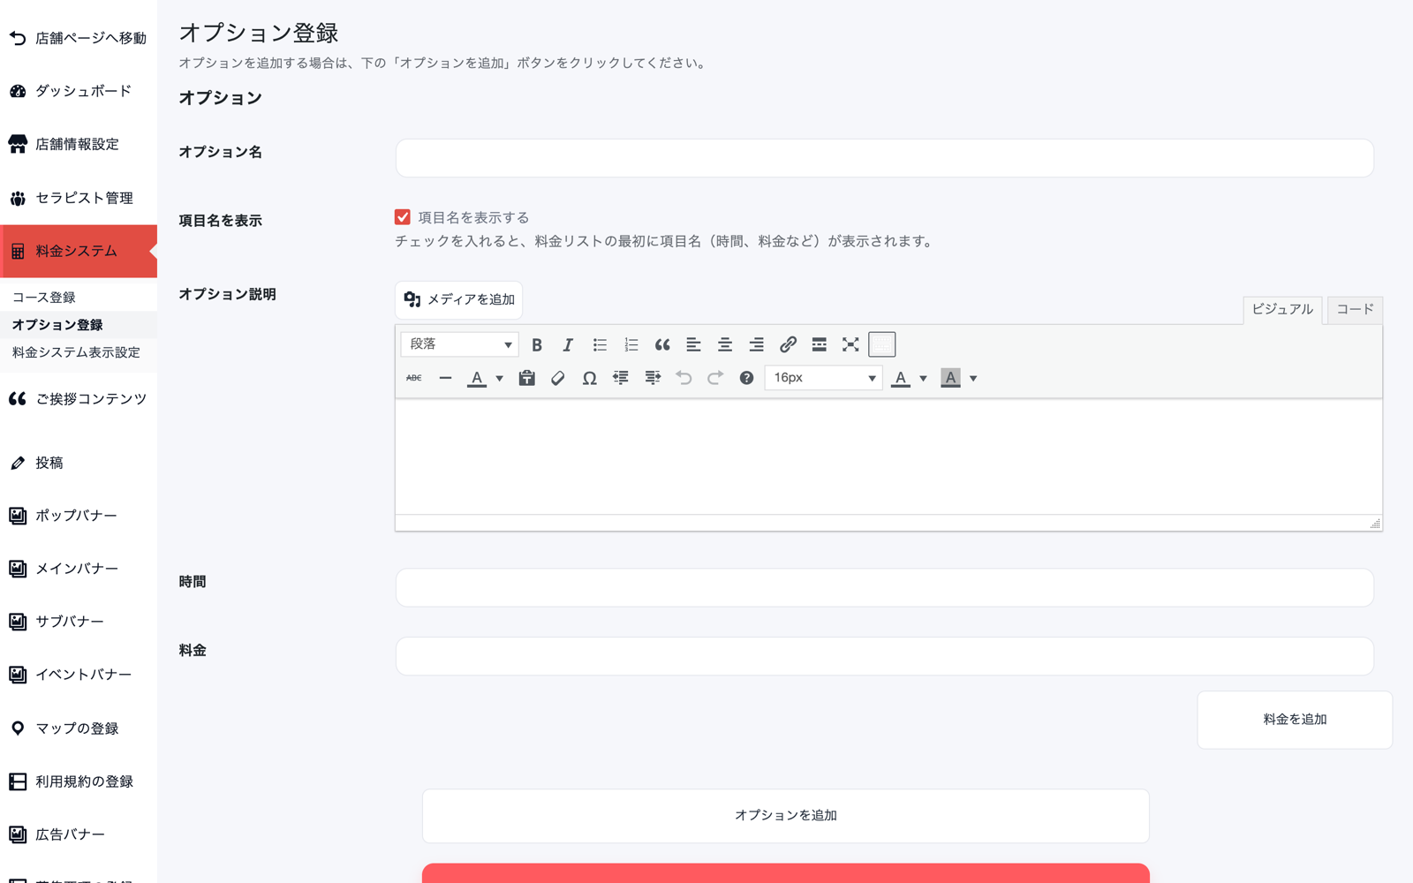
Task: Go to 店舗ページへ移動 in sidebar
Action: tap(79, 38)
